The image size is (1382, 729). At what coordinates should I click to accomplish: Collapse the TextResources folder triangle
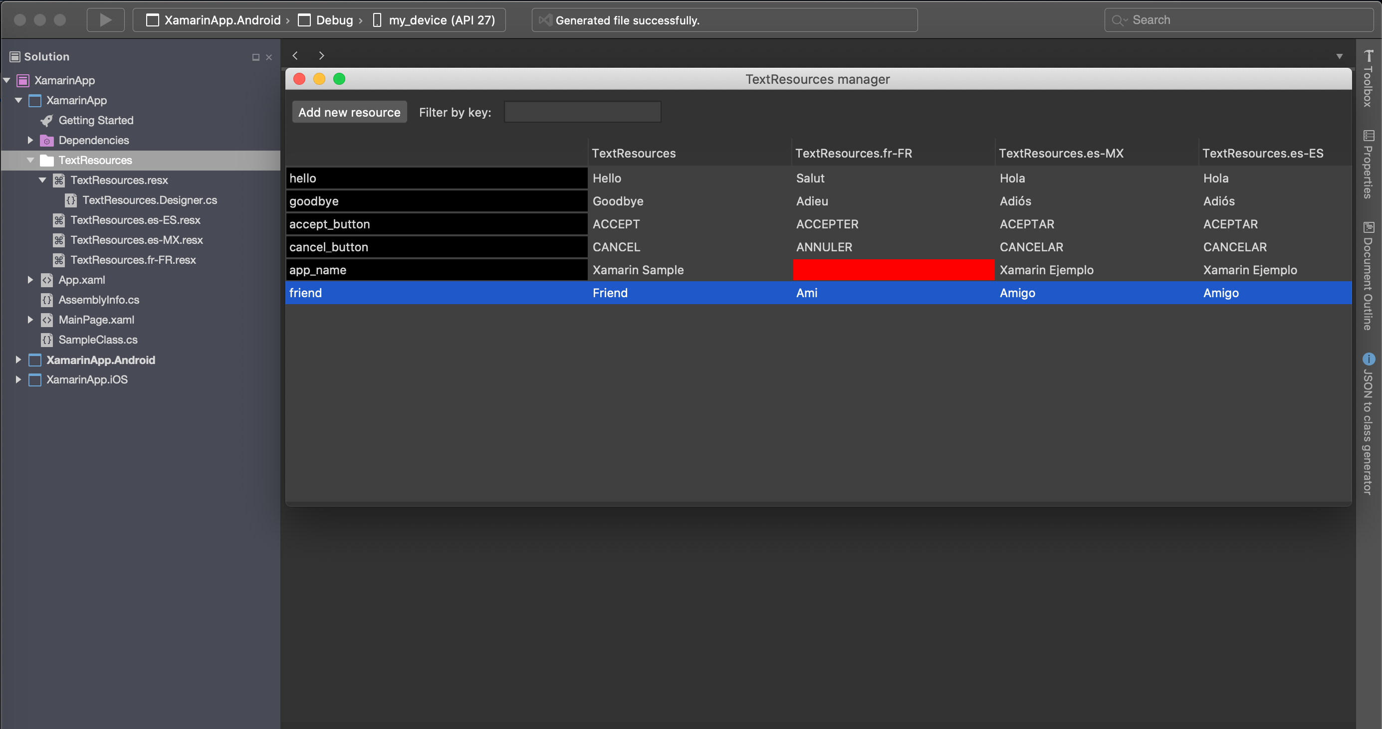pyautogui.click(x=30, y=160)
